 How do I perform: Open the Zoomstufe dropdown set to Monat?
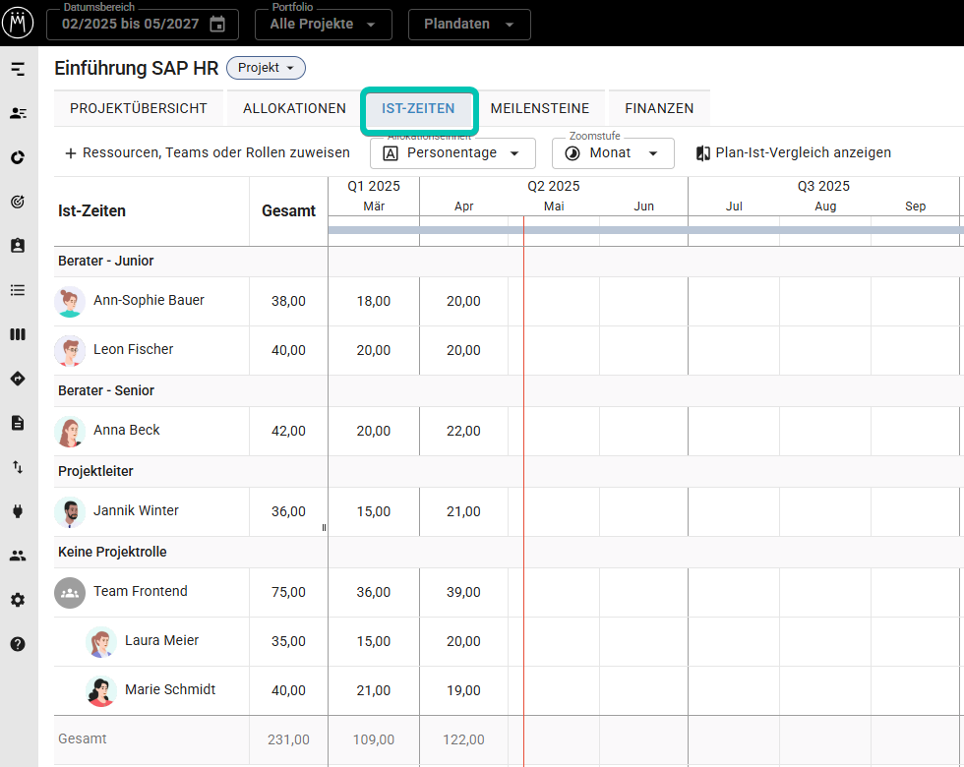613,153
